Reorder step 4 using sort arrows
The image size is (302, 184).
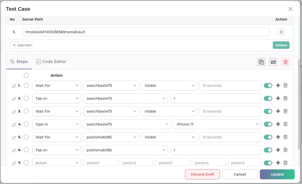pyautogui.click(x=14, y=124)
